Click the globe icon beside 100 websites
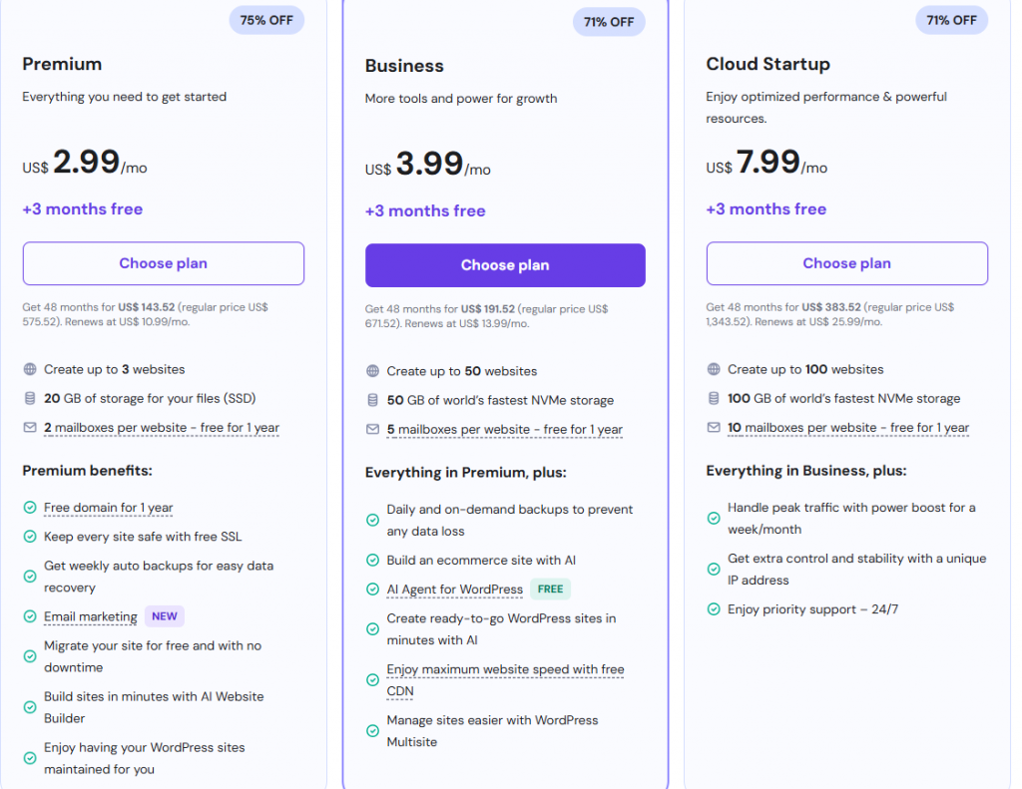 point(714,369)
